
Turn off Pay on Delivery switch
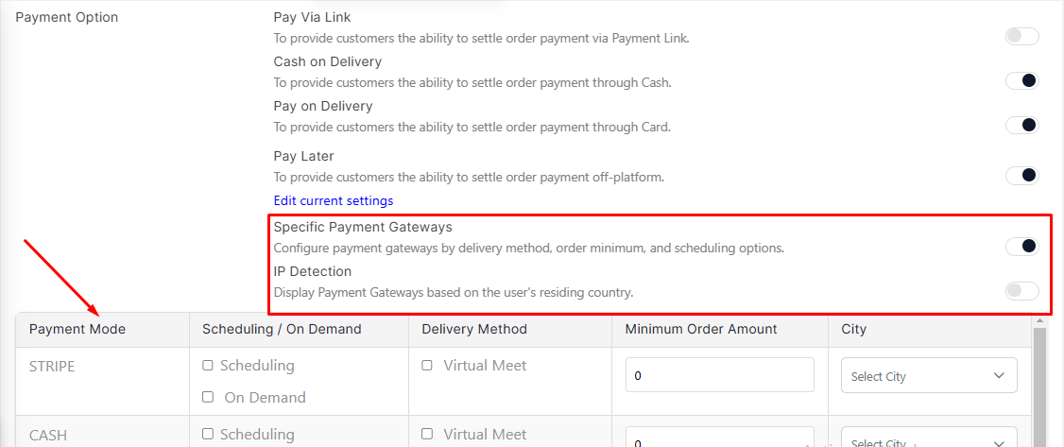(x=1021, y=126)
